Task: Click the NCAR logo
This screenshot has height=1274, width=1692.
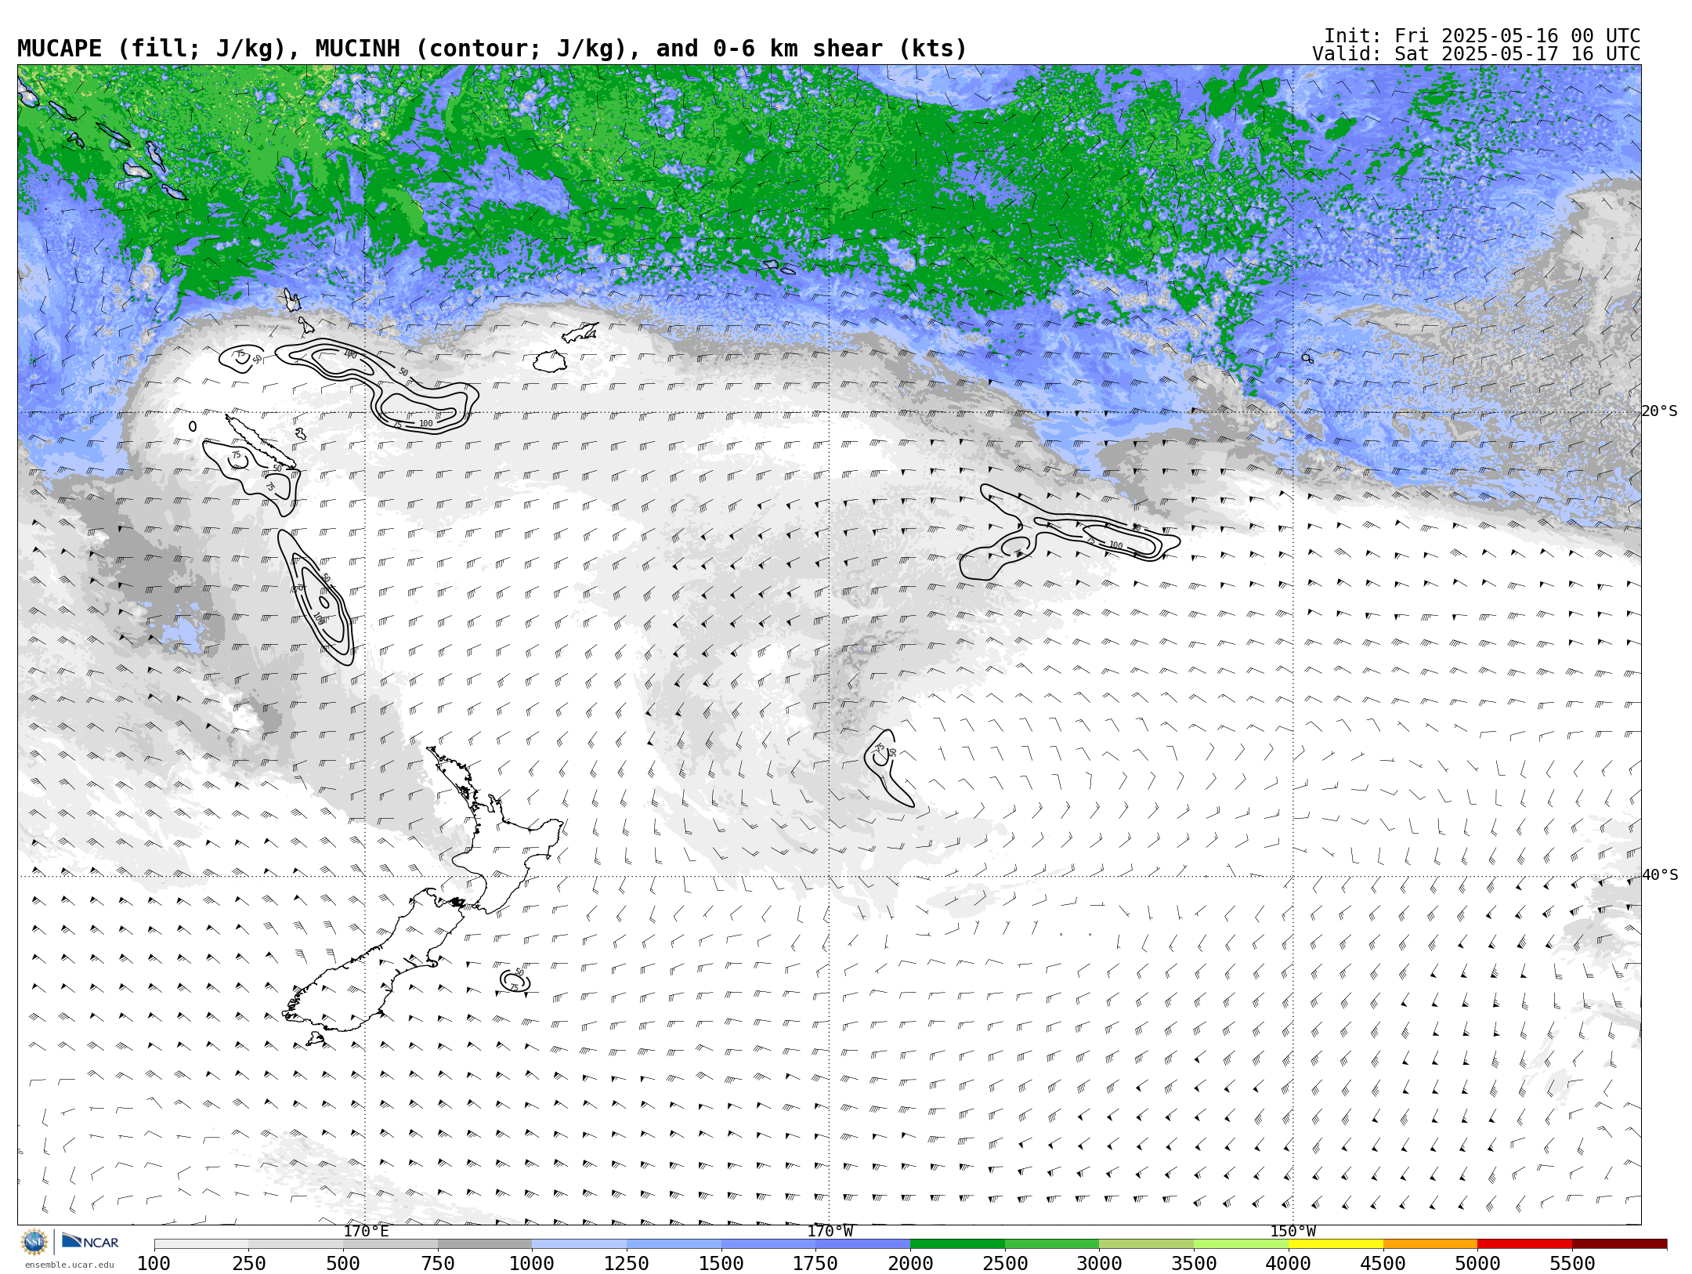Action: click(90, 1242)
